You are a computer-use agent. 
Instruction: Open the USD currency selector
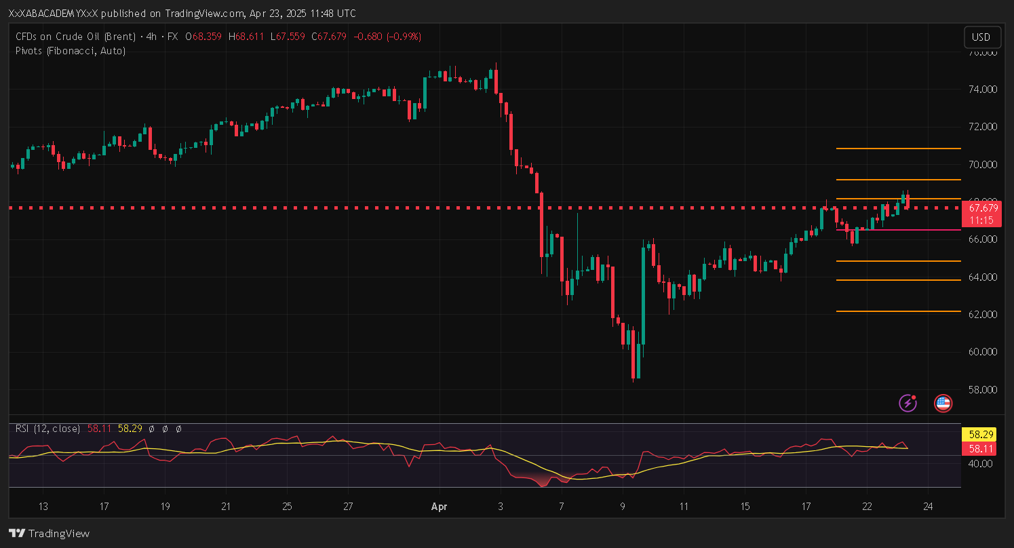(x=981, y=37)
